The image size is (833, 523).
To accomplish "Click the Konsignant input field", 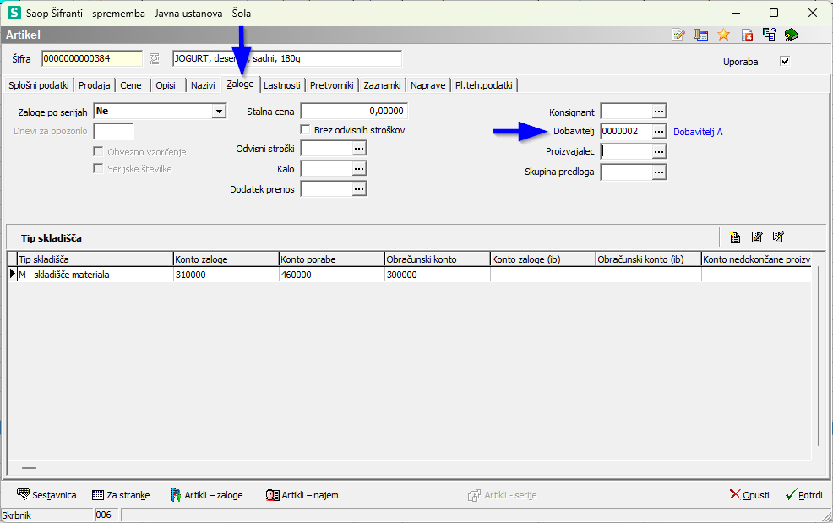I will (626, 111).
